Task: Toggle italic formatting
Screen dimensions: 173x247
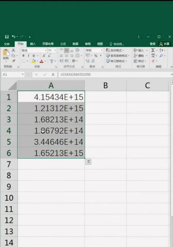Action: tap(28, 56)
